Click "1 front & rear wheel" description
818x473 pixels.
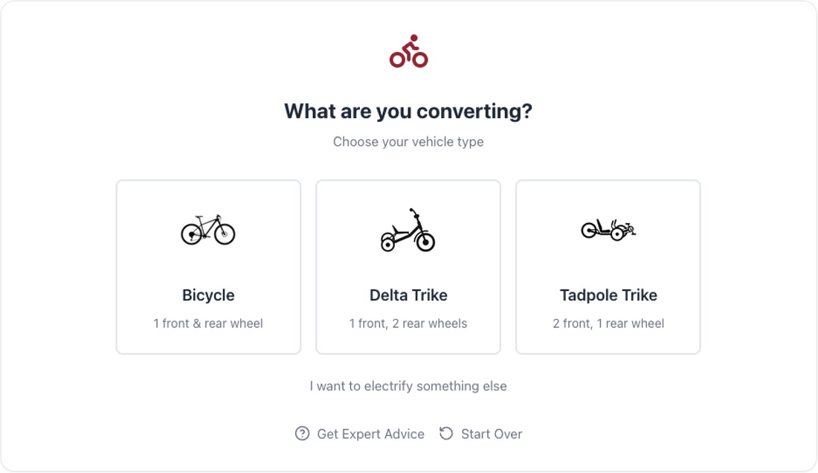coord(208,324)
